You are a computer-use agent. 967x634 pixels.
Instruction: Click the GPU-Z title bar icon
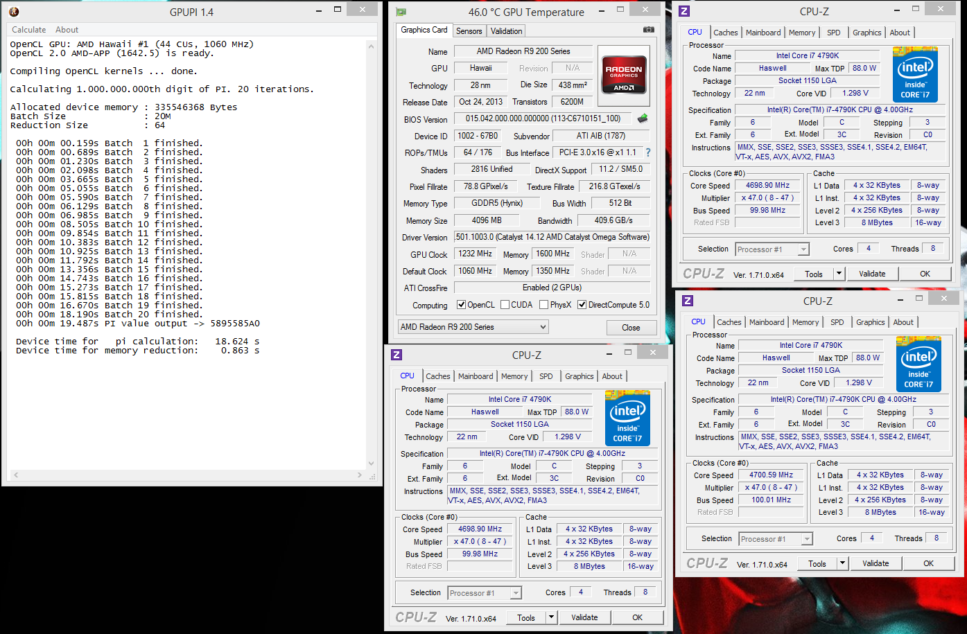coord(401,12)
